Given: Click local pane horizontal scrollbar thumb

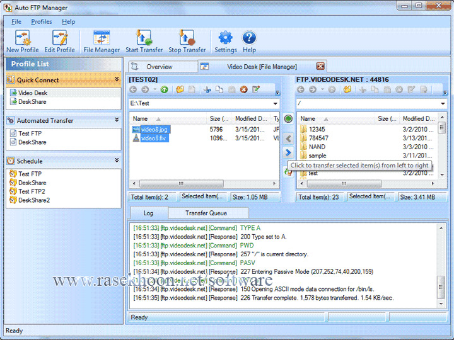Looking at the screenshot, I should tap(181, 183).
